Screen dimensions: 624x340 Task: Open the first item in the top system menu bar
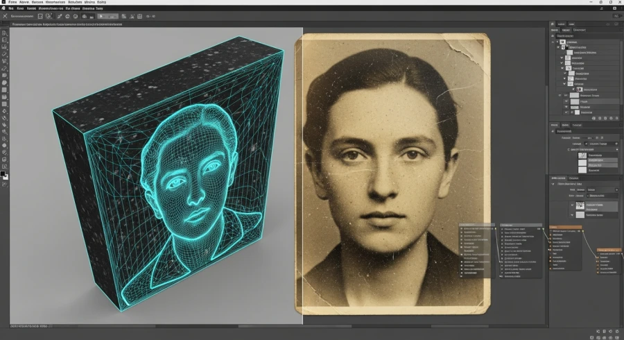pos(12,2)
